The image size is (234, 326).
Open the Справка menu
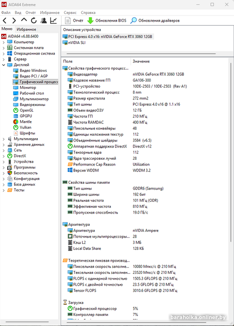click(x=88, y=13)
